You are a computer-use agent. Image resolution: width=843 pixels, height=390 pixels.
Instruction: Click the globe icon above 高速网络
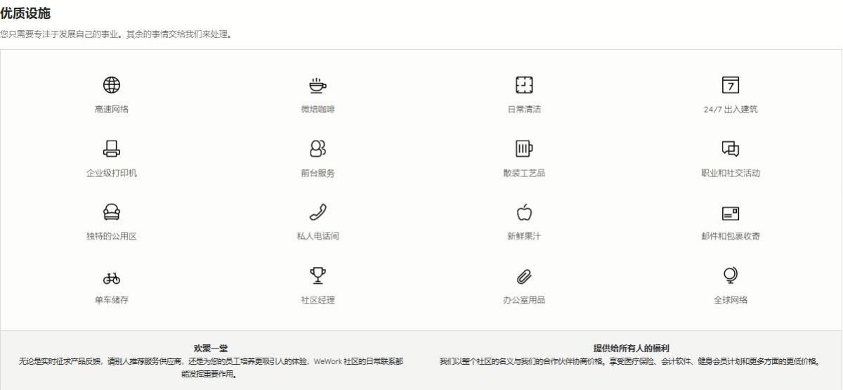point(112,85)
